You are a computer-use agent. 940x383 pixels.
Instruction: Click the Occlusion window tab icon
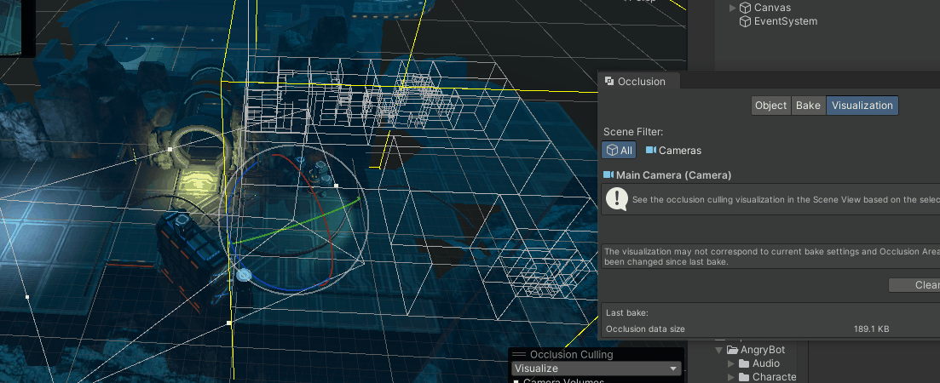(x=609, y=82)
